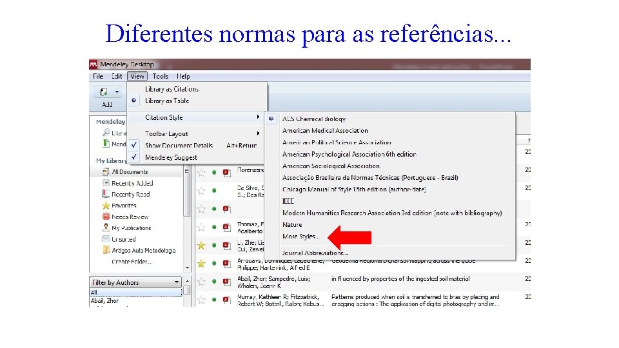The height and width of the screenshot is (348, 619).
Task: Choose Modern Humanities Research Association style
Action: click(392, 213)
